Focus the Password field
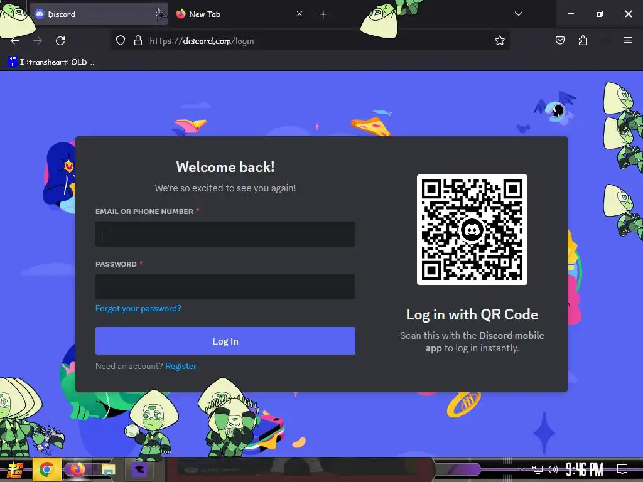The width and height of the screenshot is (643, 482). 225,286
